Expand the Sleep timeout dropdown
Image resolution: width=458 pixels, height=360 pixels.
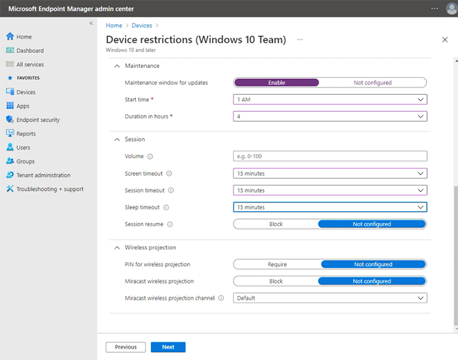pyautogui.click(x=330, y=207)
